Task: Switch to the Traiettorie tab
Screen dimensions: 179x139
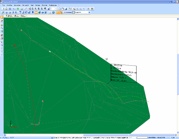Action: coord(9,16)
